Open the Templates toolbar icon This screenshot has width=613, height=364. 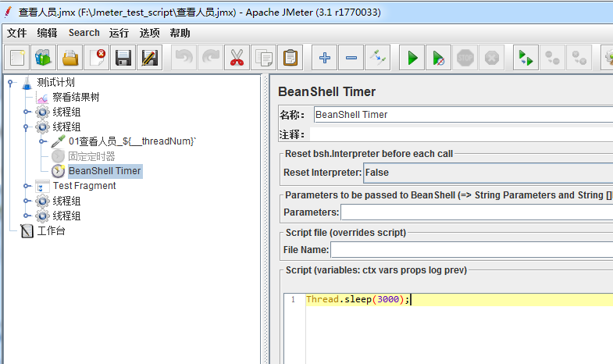(44, 58)
